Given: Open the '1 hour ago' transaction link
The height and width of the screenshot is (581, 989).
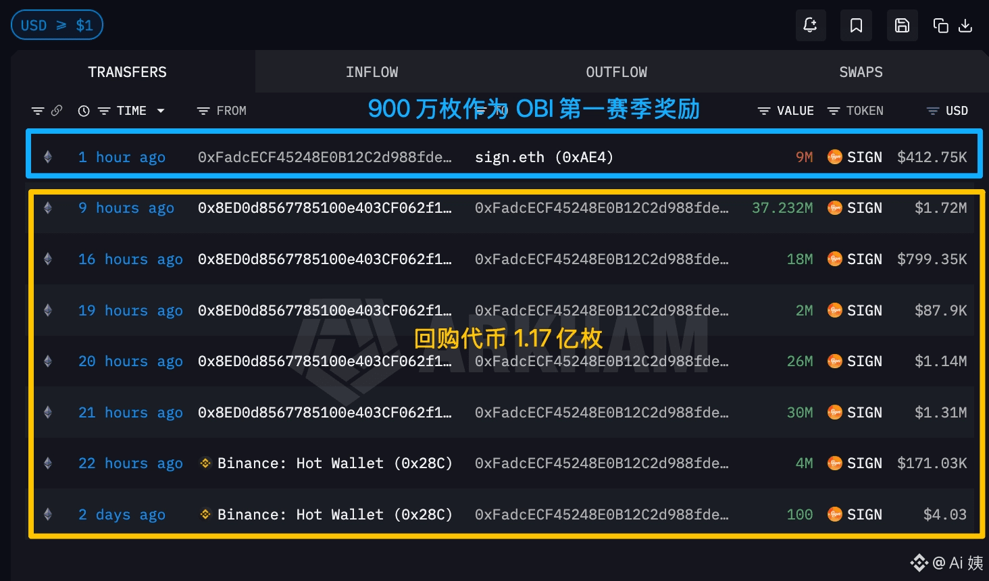Looking at the screenshot, I should (x=122, y=157).
